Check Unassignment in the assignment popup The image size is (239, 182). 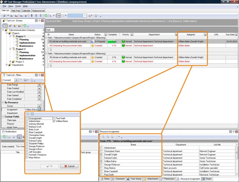coord(27,118)
